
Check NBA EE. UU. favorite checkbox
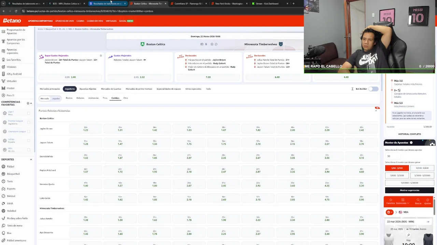coord(29,150)
